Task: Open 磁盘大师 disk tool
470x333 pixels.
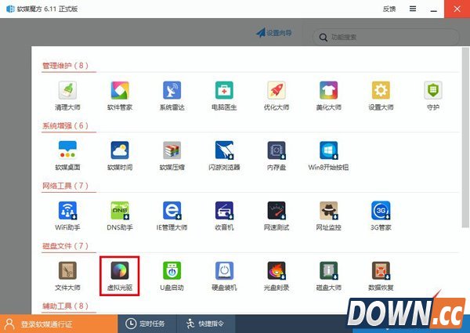Action: coord(328,276)
